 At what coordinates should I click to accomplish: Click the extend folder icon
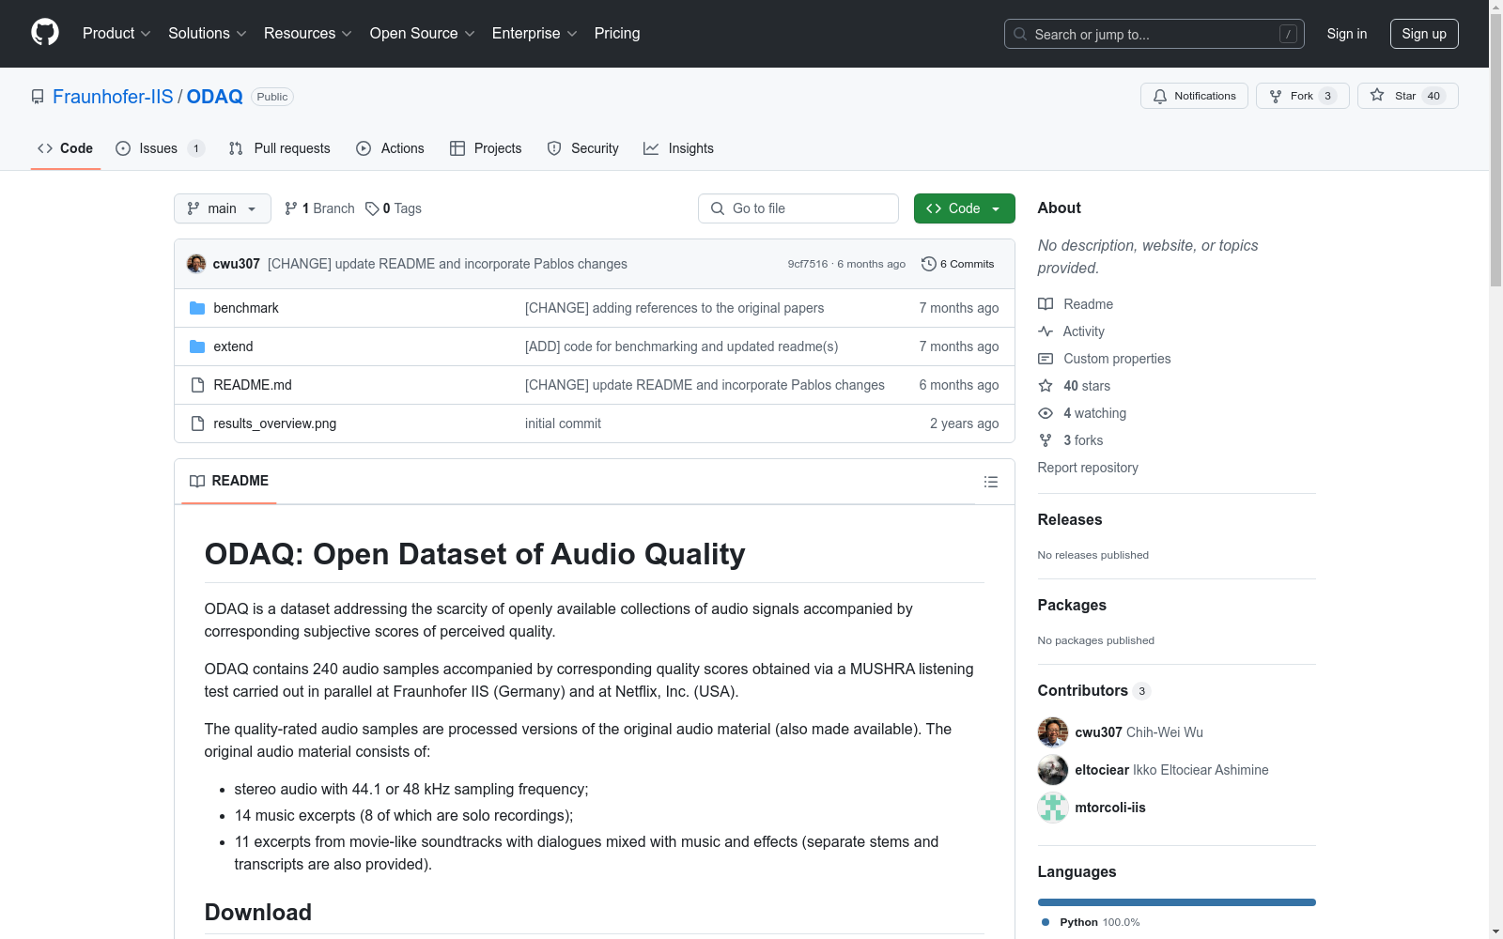pos(197,346)
